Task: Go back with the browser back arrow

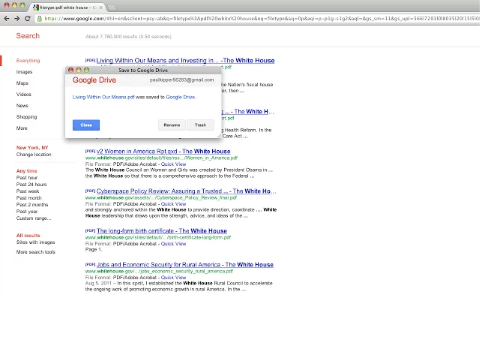Action: pyautogui.click(x=7, y=19)
